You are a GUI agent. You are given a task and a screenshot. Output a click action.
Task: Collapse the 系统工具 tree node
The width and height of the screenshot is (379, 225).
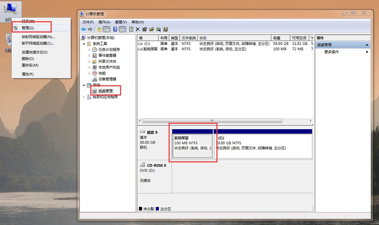[x=84, y=44]
